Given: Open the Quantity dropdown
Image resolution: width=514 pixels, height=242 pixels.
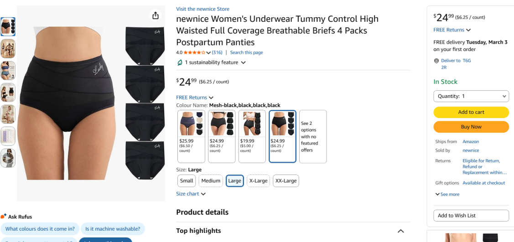Looking at the screenshot, I should point(471,96).
